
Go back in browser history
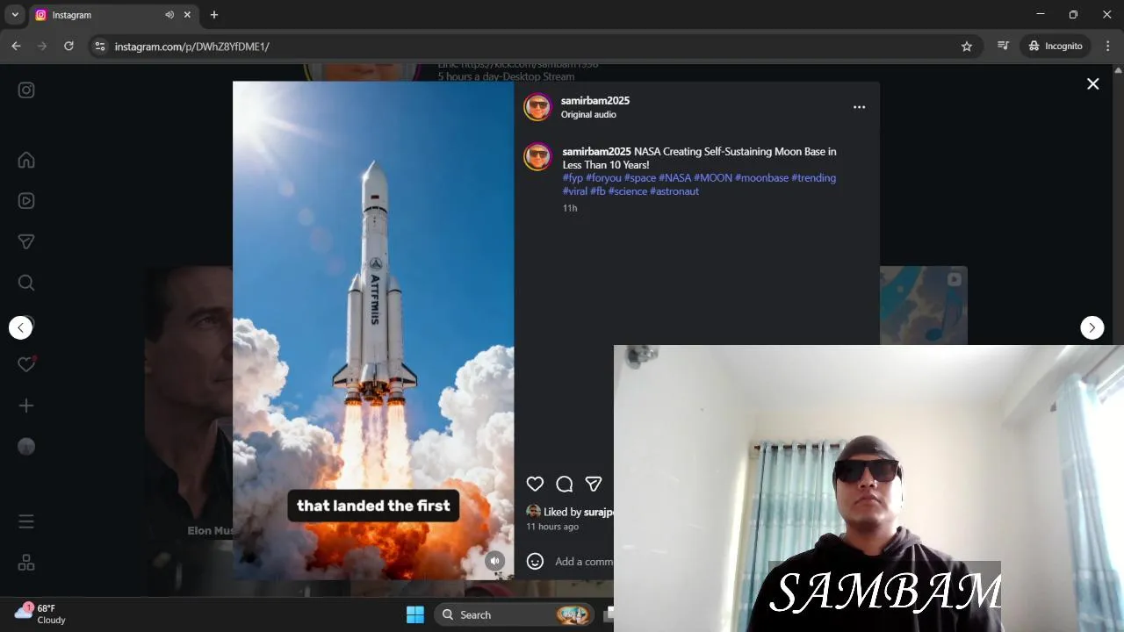(16, 46)
